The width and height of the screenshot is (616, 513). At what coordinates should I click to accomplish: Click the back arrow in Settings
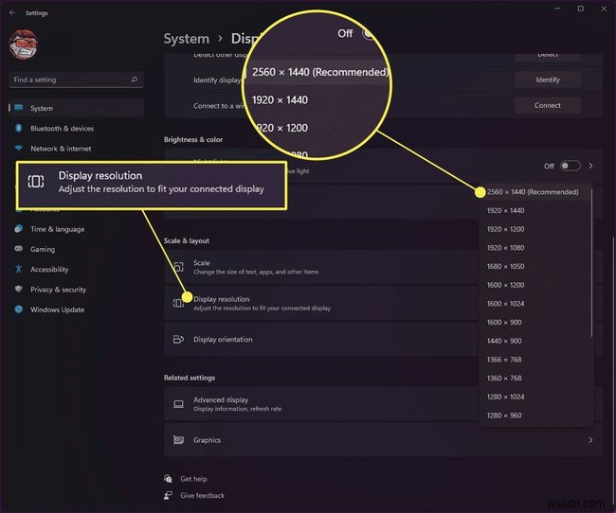(x=12, y=13)
